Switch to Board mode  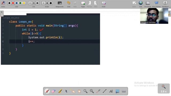point(134,4)
